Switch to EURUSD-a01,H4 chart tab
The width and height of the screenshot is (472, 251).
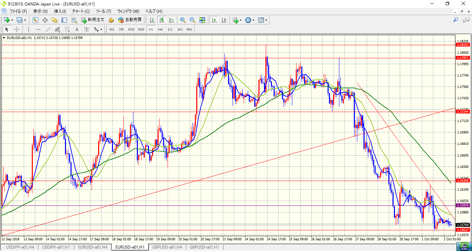coord(92,247)
